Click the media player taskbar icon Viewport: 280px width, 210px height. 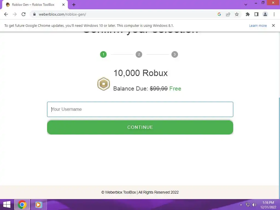pos(39,205)
